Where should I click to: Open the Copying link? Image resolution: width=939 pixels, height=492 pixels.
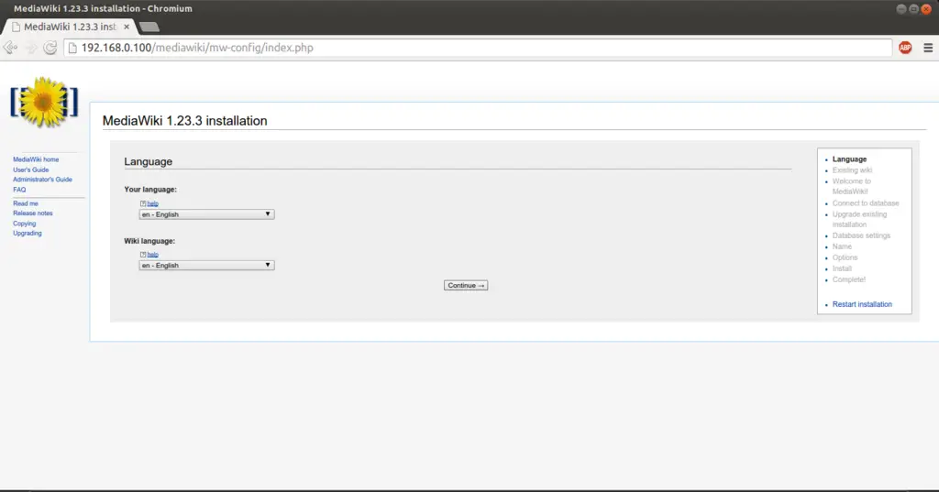pos(25,224)
